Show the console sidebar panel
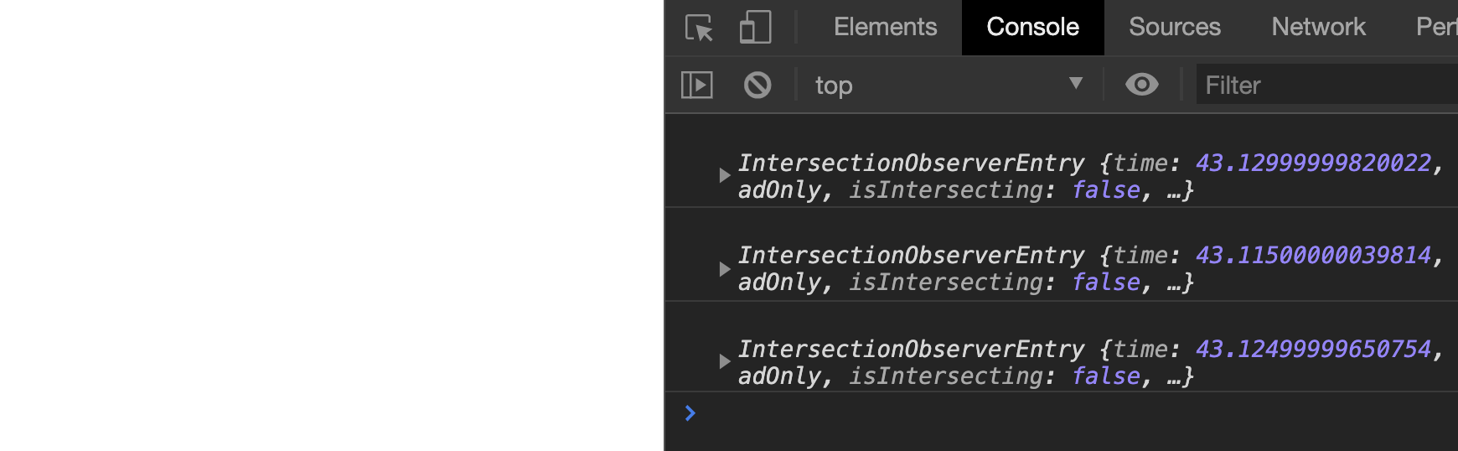Viewport: 1458px width, 451px height. click(697, 85)
